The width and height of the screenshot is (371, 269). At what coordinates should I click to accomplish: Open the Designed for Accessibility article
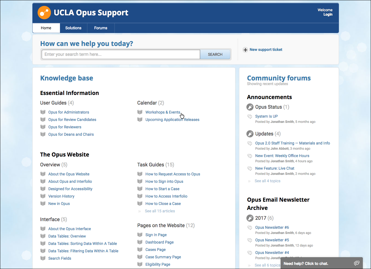(70, 189)
